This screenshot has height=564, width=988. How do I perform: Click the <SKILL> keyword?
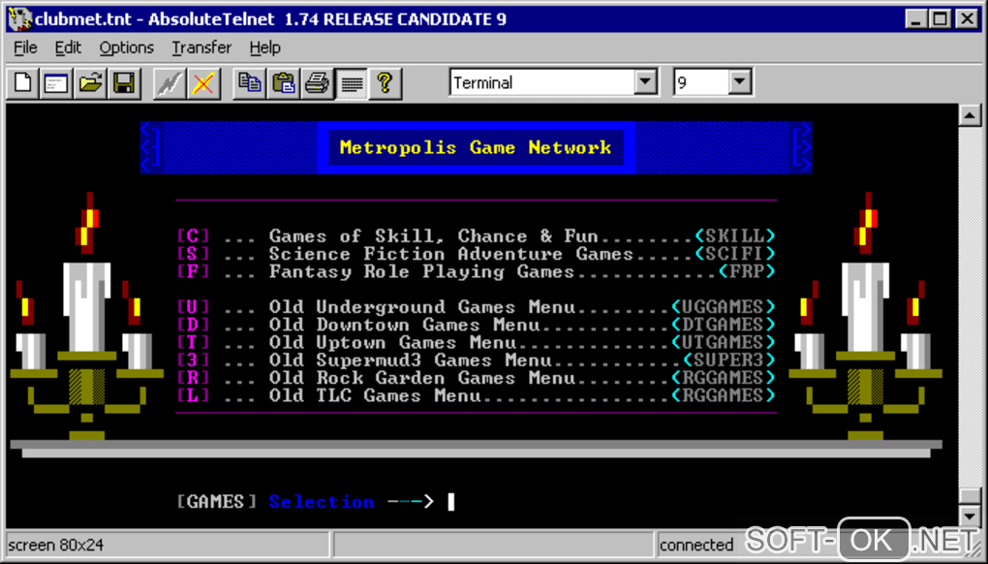pos(734,236)
